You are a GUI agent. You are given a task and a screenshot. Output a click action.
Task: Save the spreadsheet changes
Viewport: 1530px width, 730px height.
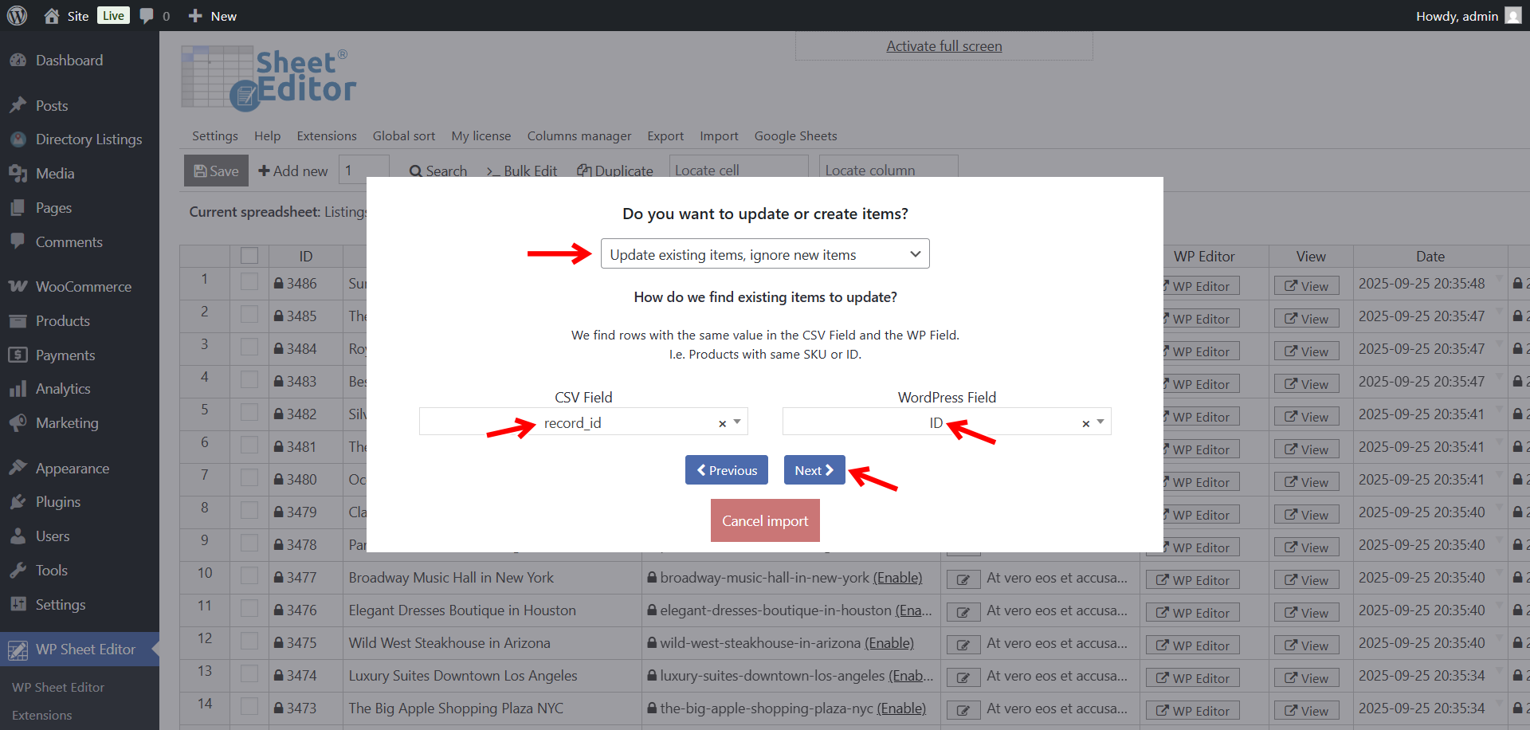tap(216, 171)
